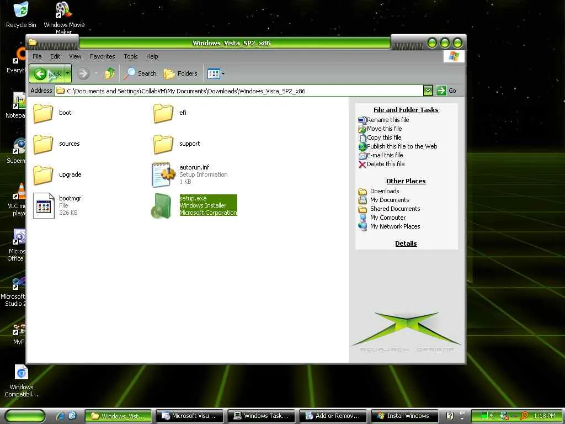The width and height of the screenshot is (565, 424).
Task: Switch to Add or Remov... taskbar button
Action: tap(333, 416)
